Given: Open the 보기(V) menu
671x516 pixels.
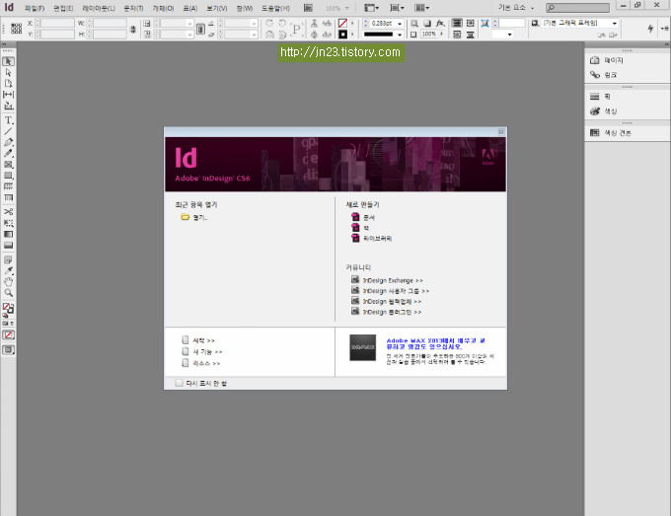Looking at the screenshot, I should pyautogui.click(x=217, y=8).
